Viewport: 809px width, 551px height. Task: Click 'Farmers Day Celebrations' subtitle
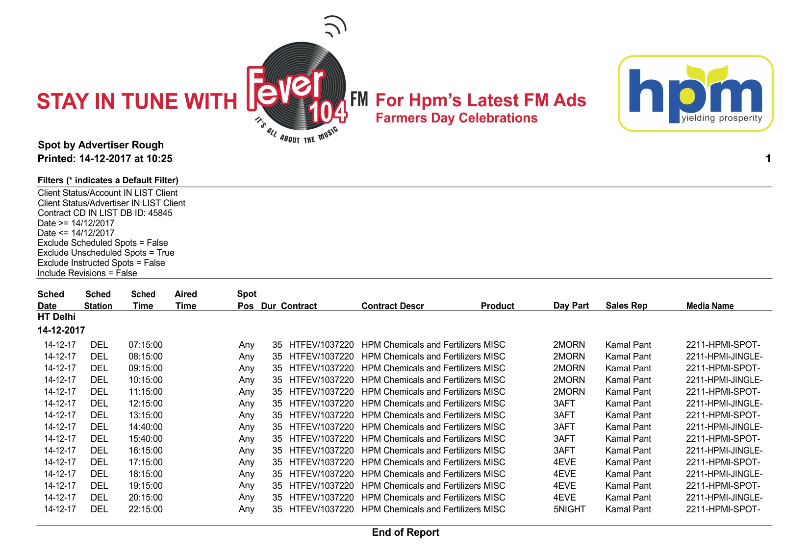coord(456,118)
